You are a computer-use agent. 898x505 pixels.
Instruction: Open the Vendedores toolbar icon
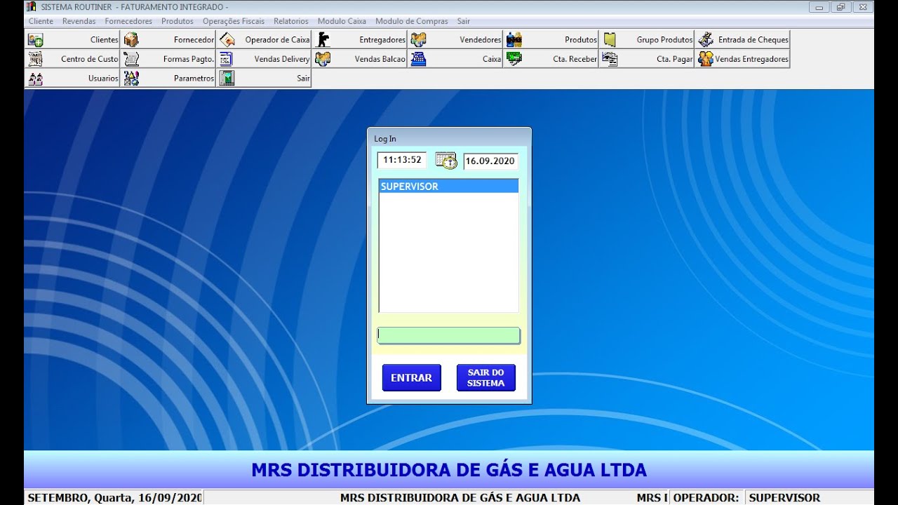418,40
